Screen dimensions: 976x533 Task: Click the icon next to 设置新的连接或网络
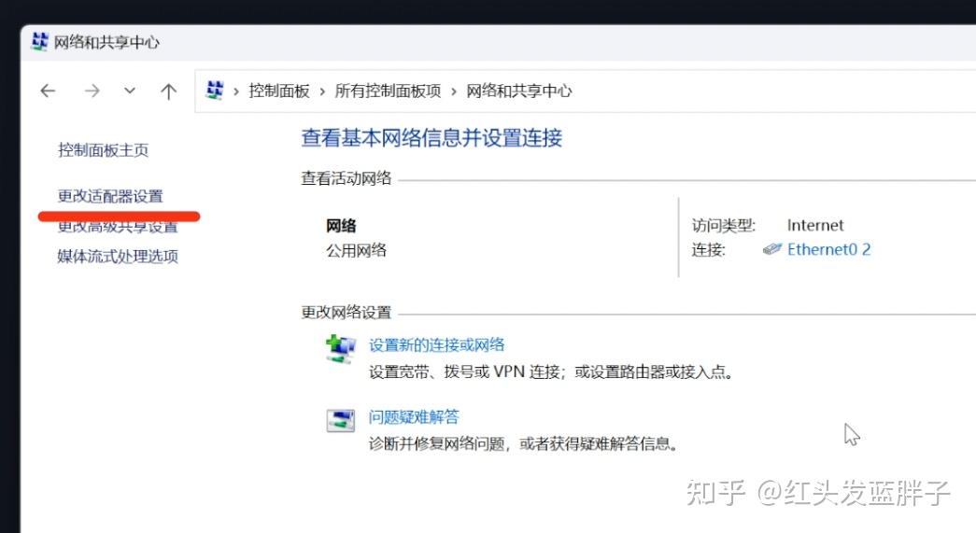[340, 349]
